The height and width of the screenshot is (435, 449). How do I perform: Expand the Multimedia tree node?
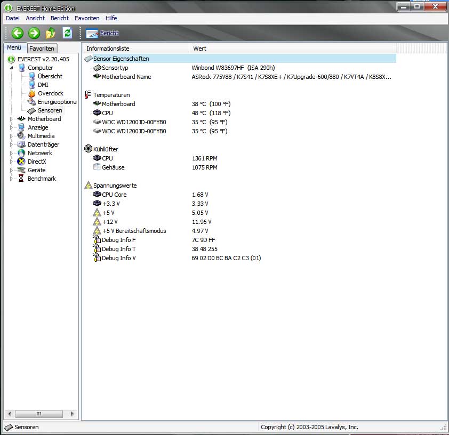[x=11, y=136]
